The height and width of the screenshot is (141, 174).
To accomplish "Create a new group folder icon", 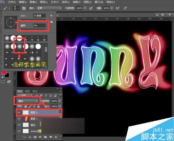I will tap(45, 137).
